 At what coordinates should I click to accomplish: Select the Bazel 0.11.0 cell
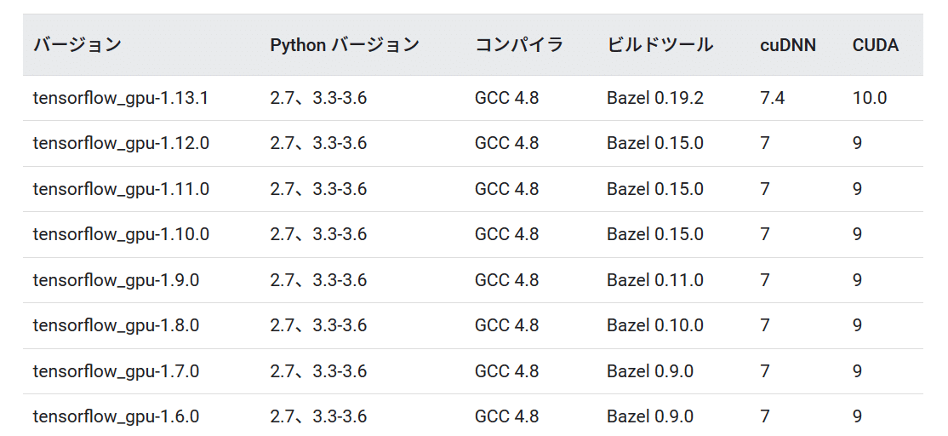coord(655,280)
